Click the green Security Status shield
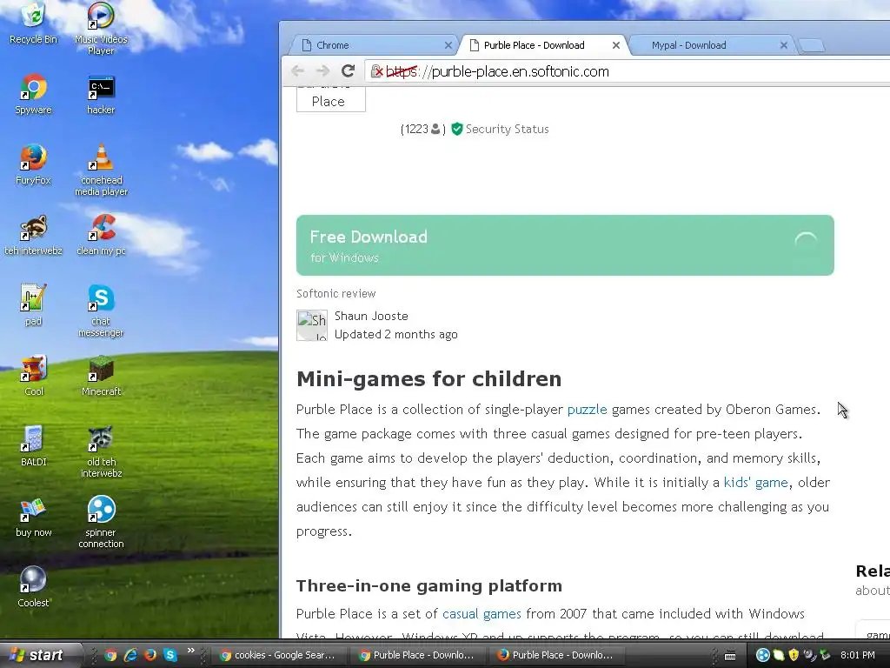The image size is (890, 668). point(457,129)
